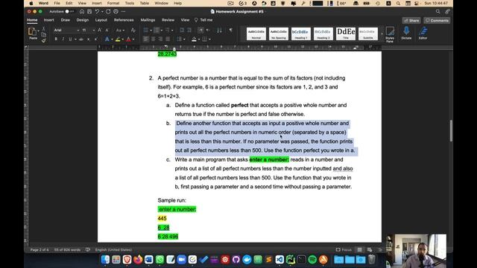The width and height of the screenshot is (477, 268).
Task: Apply the text highlight color
Action: coord(118,39)
